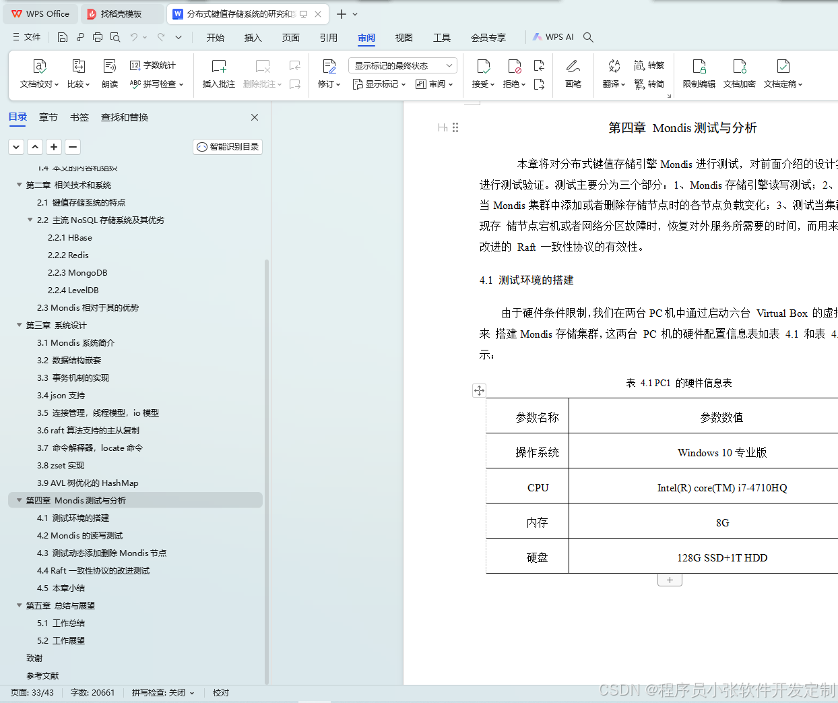The height and width of the screenshot is (703, 838).
Task: Click the 朗读 read aloud icon
Action: coord(110,66)
